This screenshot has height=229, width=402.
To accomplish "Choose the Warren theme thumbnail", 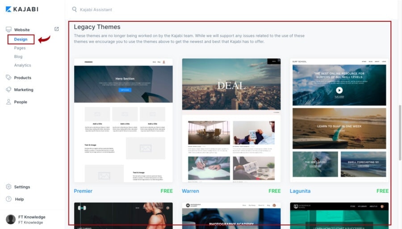I will (231, 120).
